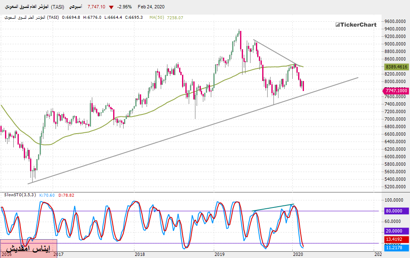Viewport: 410px width, 258px height.
Task: Click the 2019 label on the time axis
Action: (x=219, y=254)
